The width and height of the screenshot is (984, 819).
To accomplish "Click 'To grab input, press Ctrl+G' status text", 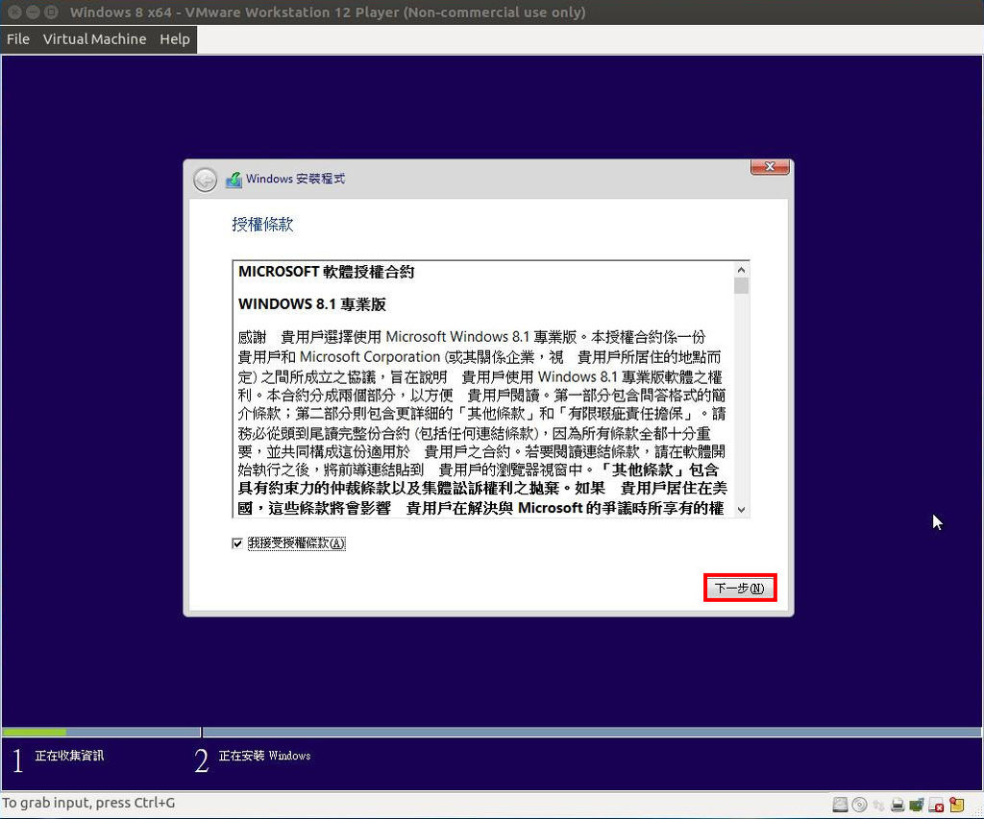I will click(x=88, y=803).
